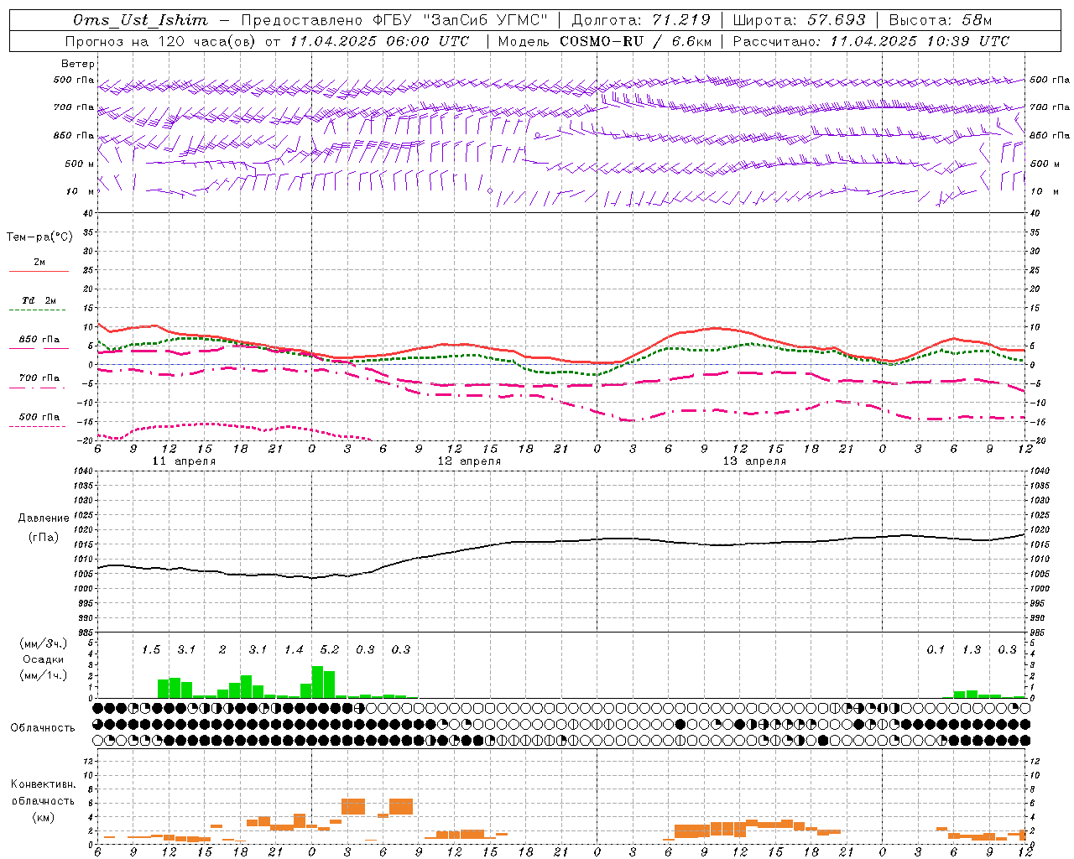
Task: Click the 1.3 precipitation total value
Action: 972,650
